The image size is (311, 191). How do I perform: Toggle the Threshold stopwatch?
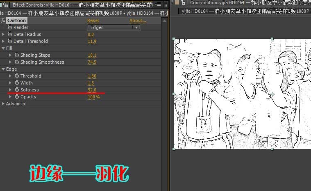17,76
